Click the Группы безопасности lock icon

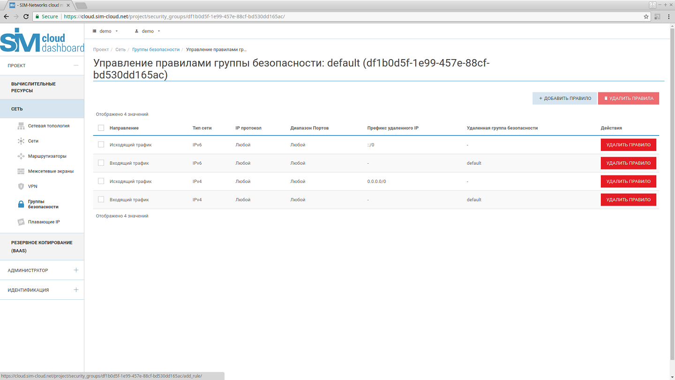click(x=21, y=204)
